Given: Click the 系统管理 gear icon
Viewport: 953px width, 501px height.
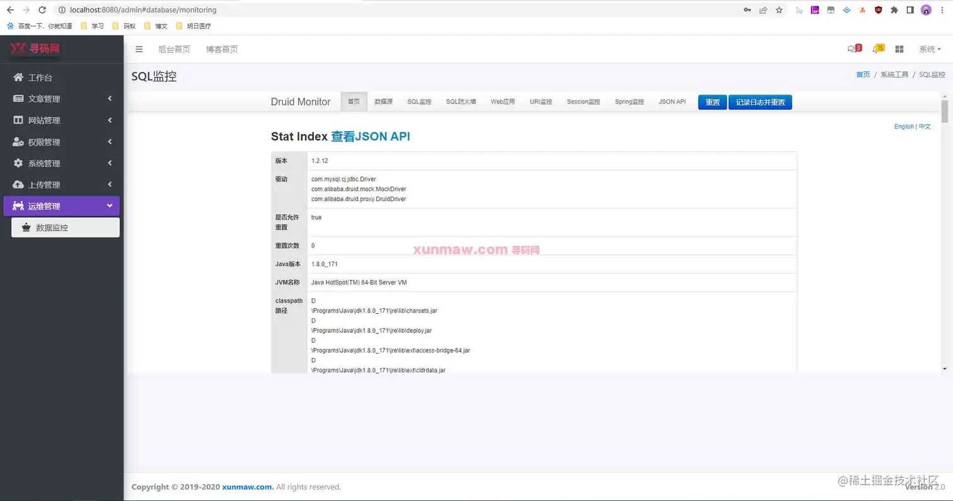Looking at the screenshot, I should tap(18, 163).
